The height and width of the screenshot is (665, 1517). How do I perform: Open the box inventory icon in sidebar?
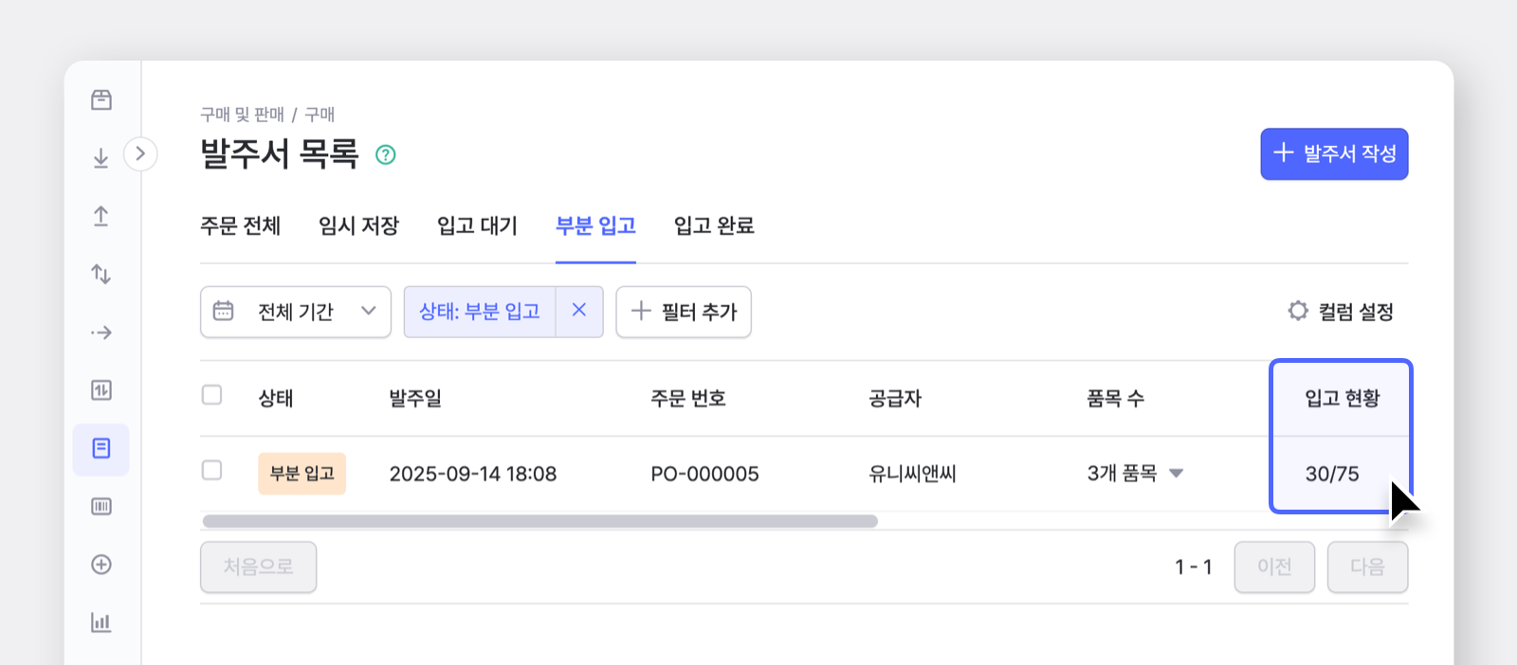click(x=101, y=99)
